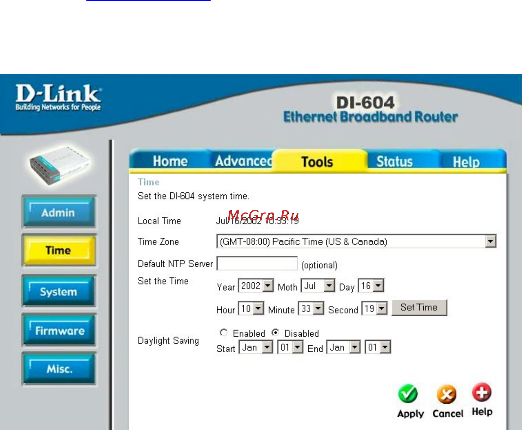Viewport: 522px width, 430px height.
Task: Click the 'DI-604' model name heading
Action: point(365,103)
